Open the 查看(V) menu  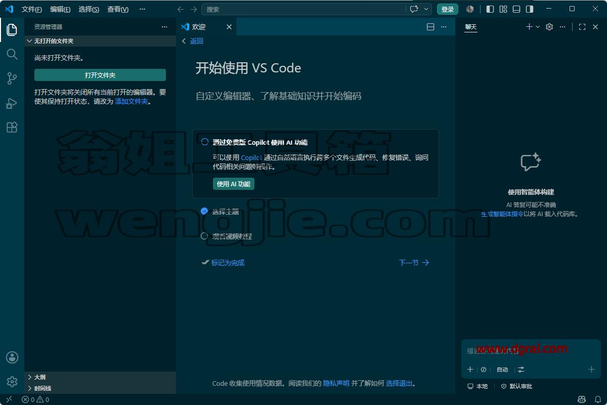[118, 9]
